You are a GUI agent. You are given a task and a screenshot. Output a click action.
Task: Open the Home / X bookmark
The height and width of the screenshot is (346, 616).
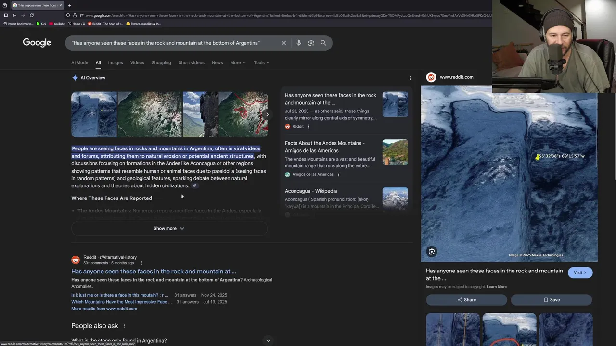pyautogui.click(x=77, y=24)
